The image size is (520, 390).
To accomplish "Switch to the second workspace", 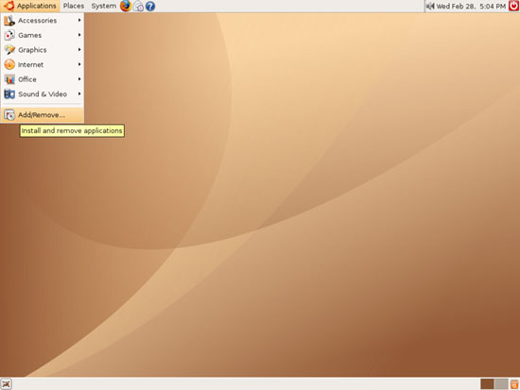I will tap(501, 384).
